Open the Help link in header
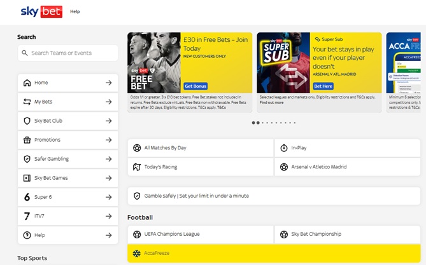This screenshot has width=426, height=265. (75, 11)
